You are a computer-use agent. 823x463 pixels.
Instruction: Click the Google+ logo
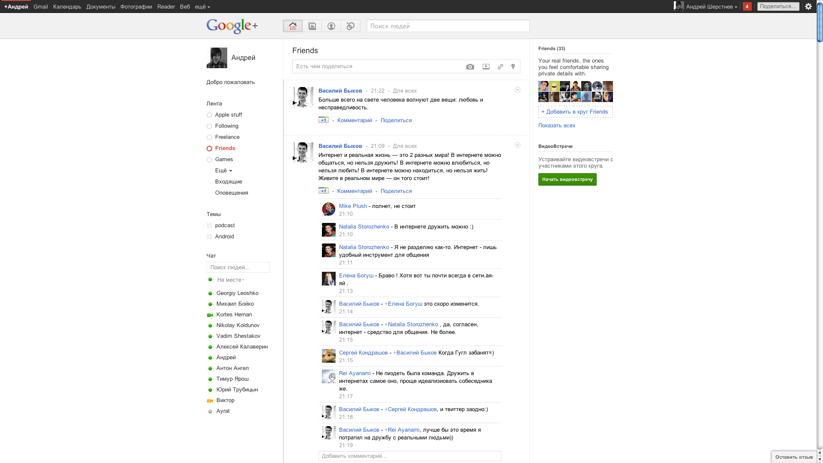[x=232, y=26]
